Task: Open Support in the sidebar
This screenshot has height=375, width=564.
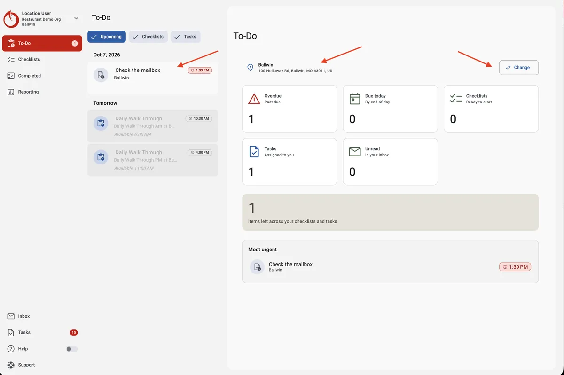Action: [42, 365]
